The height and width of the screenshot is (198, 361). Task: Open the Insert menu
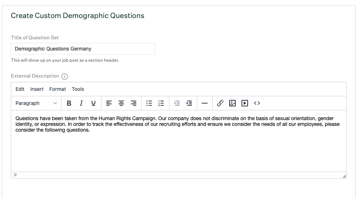point(37,89)
